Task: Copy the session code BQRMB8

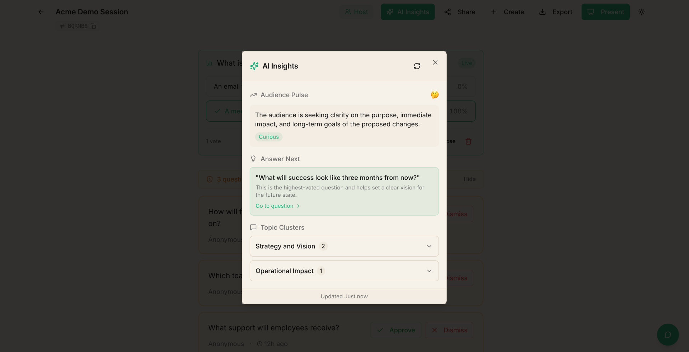Action: [x=93, y=26]
